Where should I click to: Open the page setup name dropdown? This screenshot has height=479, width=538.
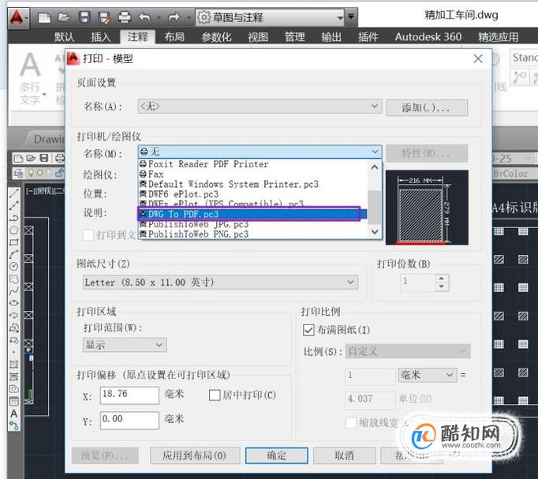(x=260, y=107)
